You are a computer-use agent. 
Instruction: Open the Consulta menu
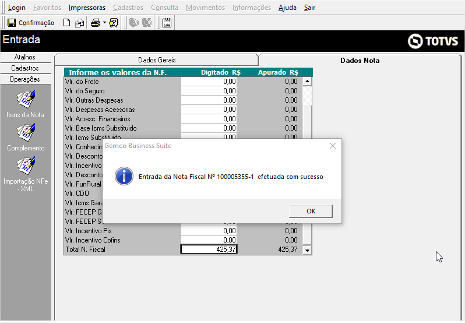pos(164,8)
